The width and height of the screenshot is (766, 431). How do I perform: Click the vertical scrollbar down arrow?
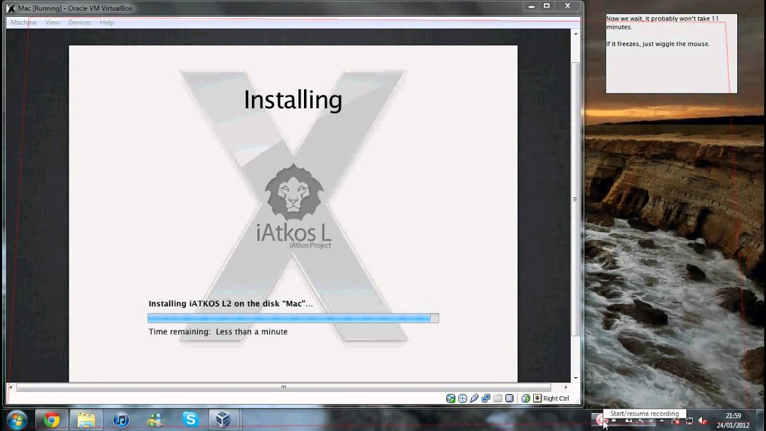pos(576,378)
